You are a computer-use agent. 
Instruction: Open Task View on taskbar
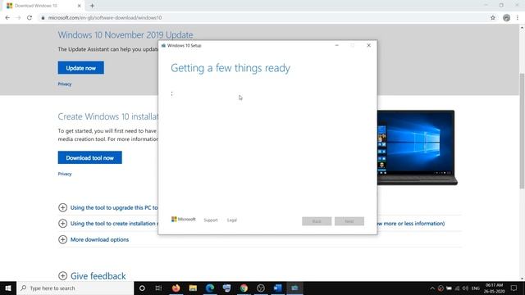pos(158,288)
